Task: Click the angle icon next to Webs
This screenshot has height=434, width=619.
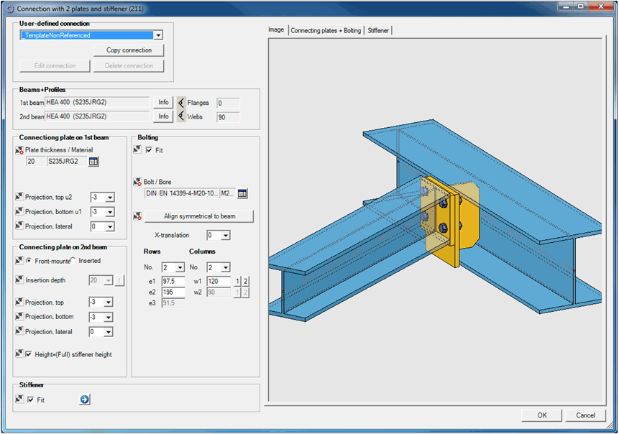Action: [x=181, y=116]
